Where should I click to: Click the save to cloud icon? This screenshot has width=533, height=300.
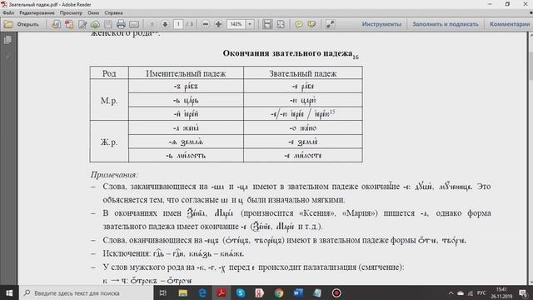[95, 24]
